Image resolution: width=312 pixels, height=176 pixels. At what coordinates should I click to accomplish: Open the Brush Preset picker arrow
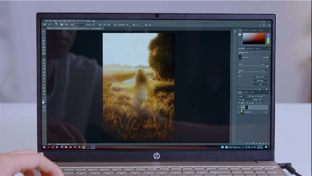(x=59, y=25)
